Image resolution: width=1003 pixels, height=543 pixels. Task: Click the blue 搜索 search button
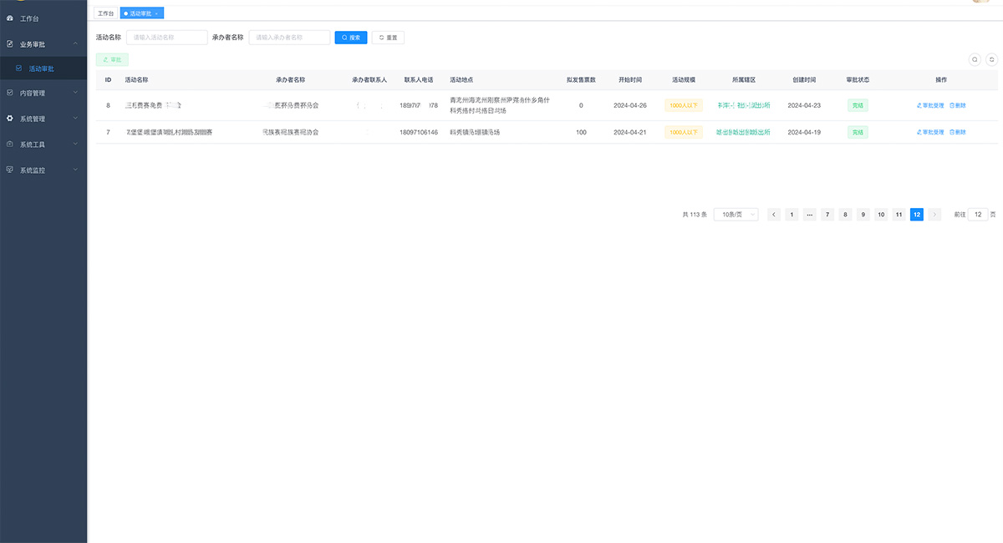[351, 38]
